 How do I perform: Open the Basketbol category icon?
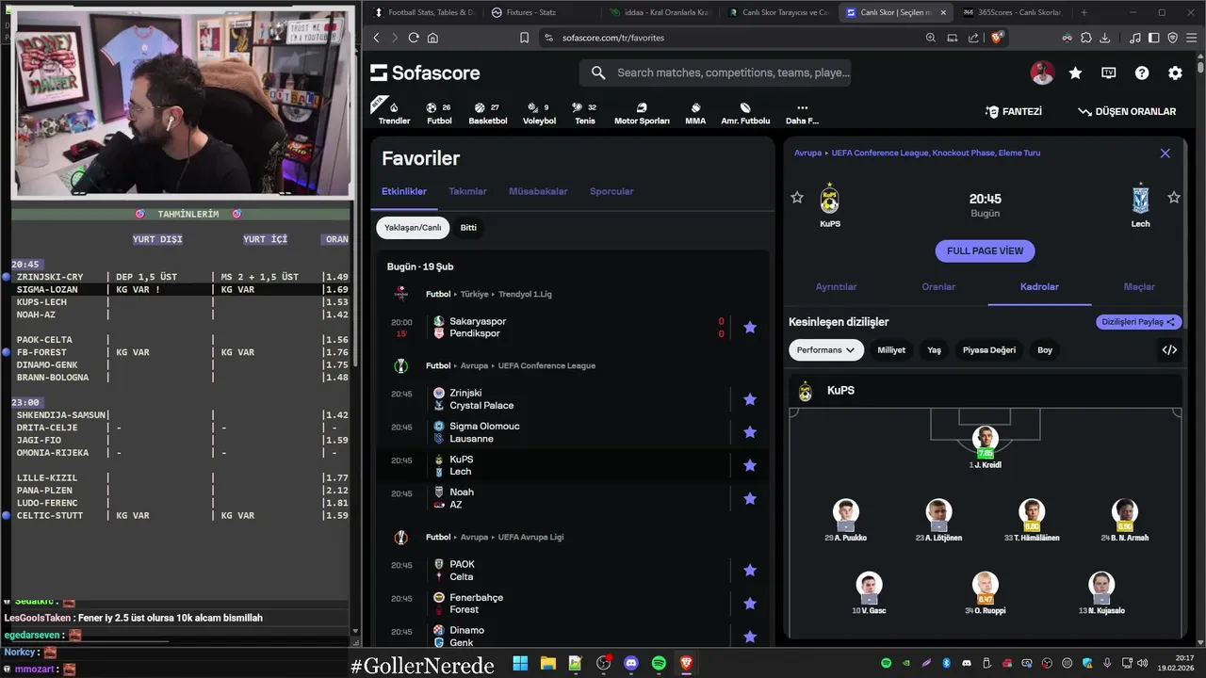(x=487, y=113)
